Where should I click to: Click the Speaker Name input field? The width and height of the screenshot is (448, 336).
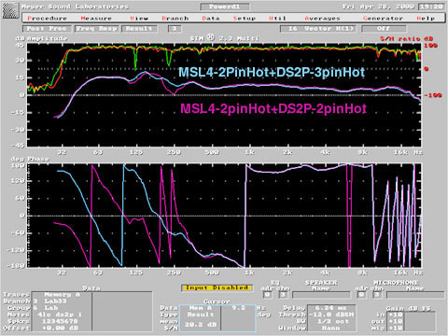coord(321,294)
